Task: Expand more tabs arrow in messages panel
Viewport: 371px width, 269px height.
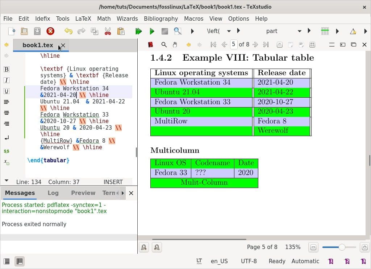Action: [x=122, y=193]
